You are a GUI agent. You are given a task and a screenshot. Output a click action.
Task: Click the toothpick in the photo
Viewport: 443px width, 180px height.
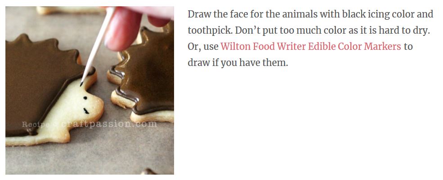click(97, 45)
